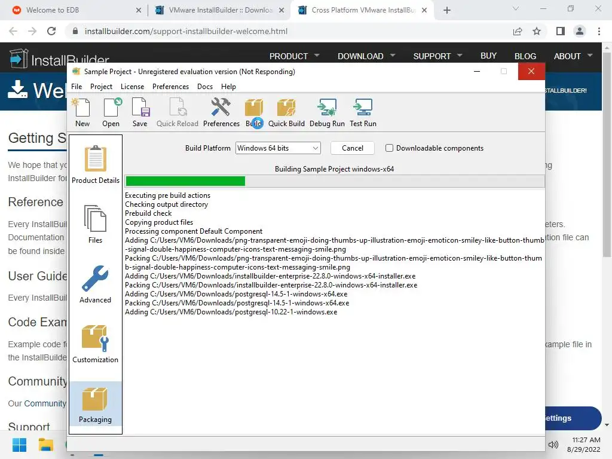Open the Preferences menu in menubar

170,87
